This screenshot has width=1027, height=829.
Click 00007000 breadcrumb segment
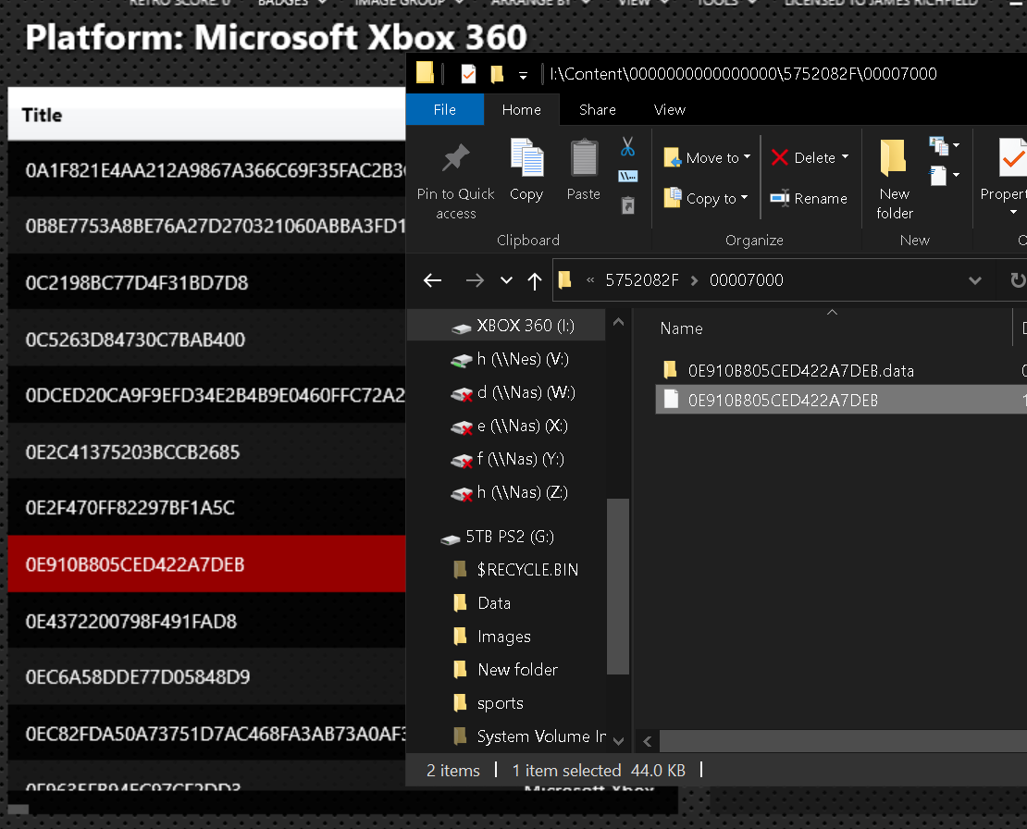746,280
